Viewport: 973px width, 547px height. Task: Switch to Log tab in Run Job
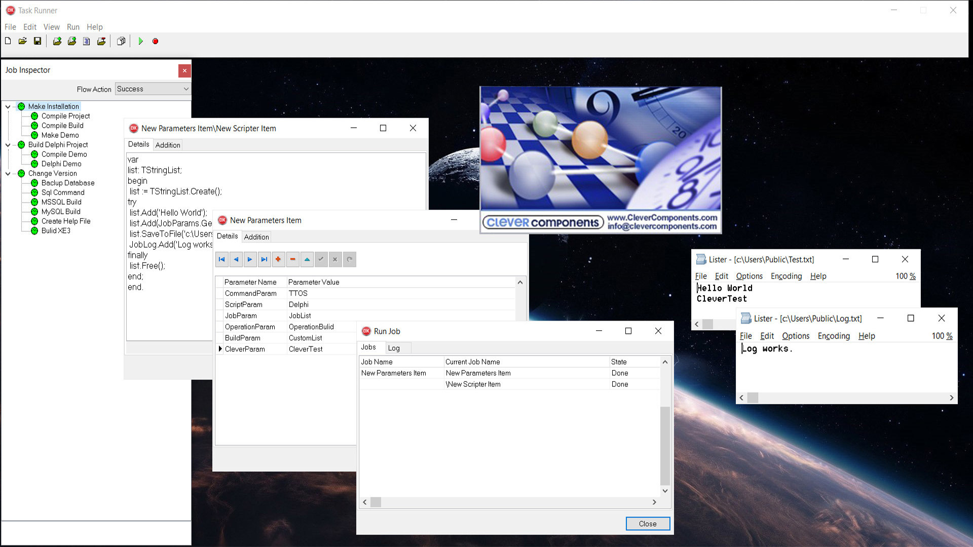[394, 348]
